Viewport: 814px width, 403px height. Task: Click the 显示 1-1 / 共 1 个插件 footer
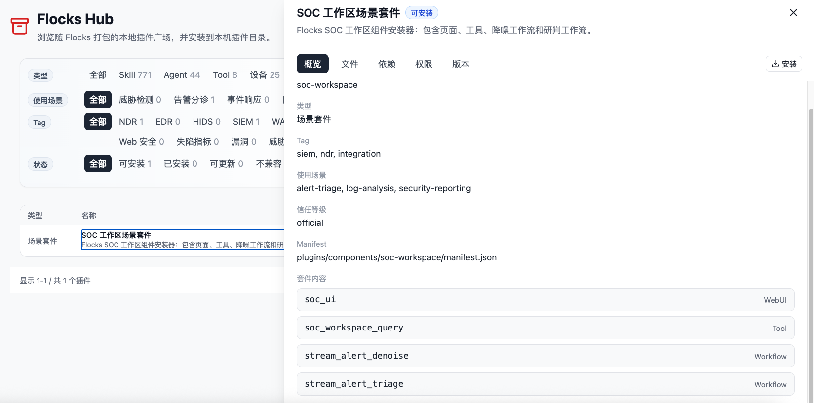(55, 280)
